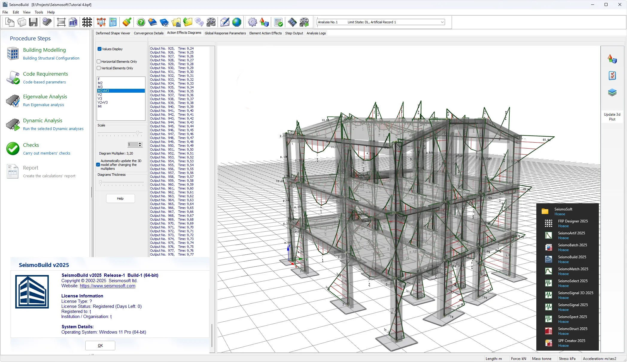Image resolution: width=627 pixels, height=362 pixels.
Task: Increase diagram multiplier with up arrow
Action: pos(140,143)
